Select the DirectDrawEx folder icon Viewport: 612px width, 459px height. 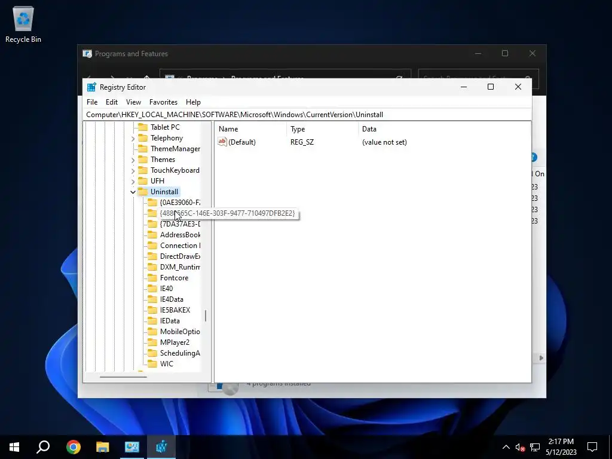coord(152,256)
